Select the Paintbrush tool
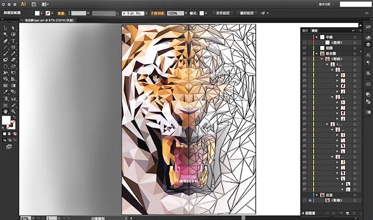The width and height of the screenshot is (373, 220). click(x=5, y=54)
